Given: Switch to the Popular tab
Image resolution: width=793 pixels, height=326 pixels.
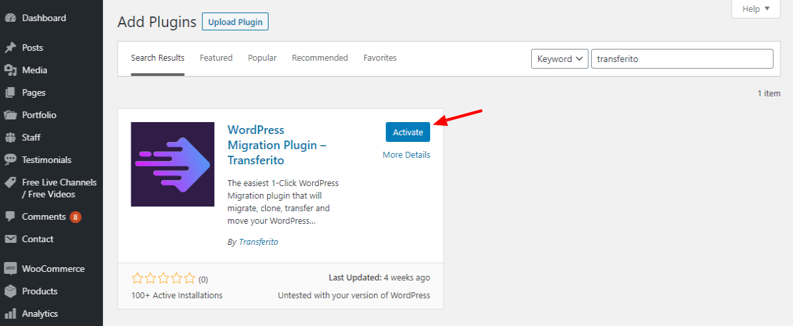Looking at the screenshot, I should (x=262, y=58).
